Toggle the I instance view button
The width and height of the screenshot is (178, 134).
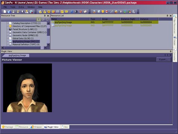[x=47, y=19]
